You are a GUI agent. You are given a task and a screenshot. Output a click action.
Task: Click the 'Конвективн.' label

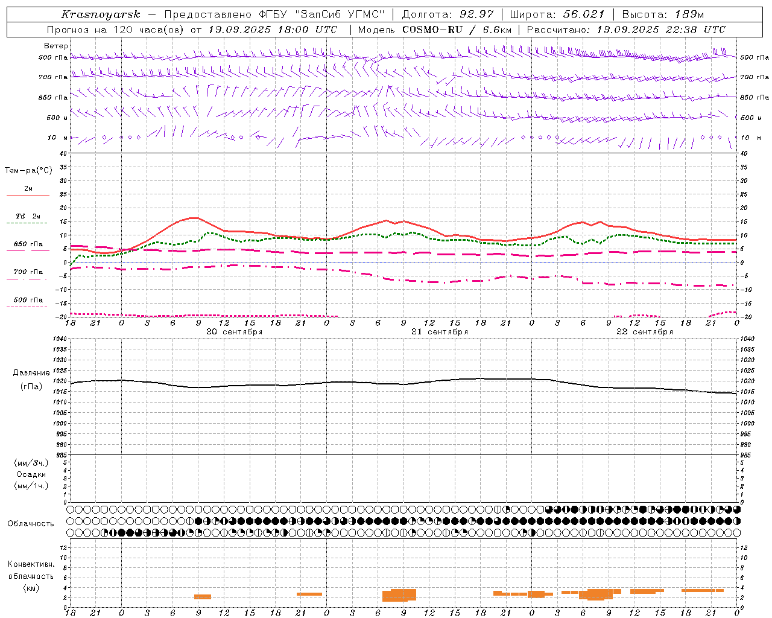tap(31, 564)
